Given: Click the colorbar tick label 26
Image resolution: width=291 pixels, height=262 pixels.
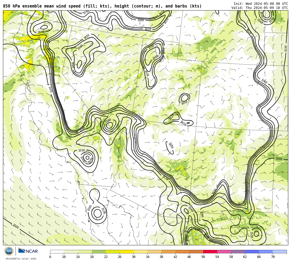Looking at the screenshot, I should [120, 257].
